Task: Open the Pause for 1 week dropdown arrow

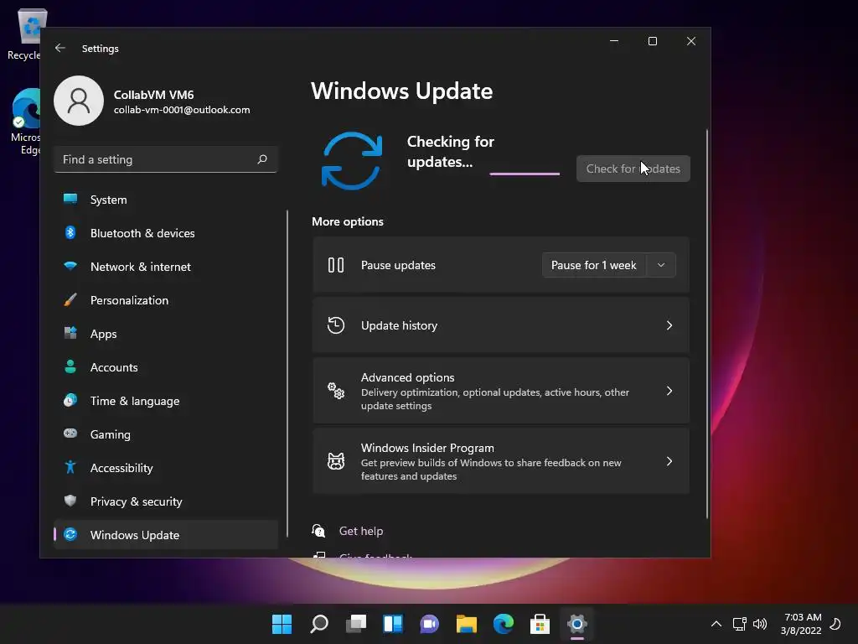Action: (x=661, y=265)
